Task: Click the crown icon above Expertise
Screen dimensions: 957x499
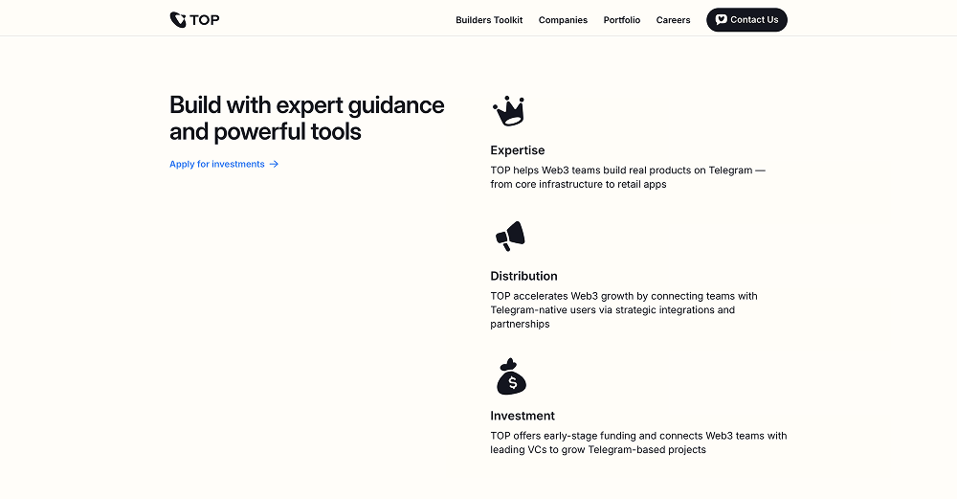Action: click(509, 111)
